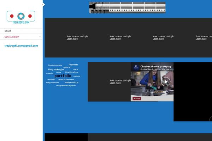The height and width of the screenshot is (141, 212).
Task: Click the Miele logo in the video
Action: 136,99
